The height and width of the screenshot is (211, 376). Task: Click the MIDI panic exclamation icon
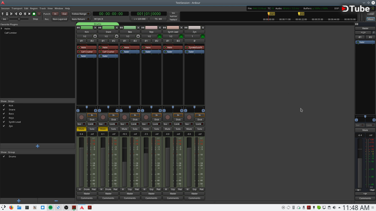coord(2,14)
